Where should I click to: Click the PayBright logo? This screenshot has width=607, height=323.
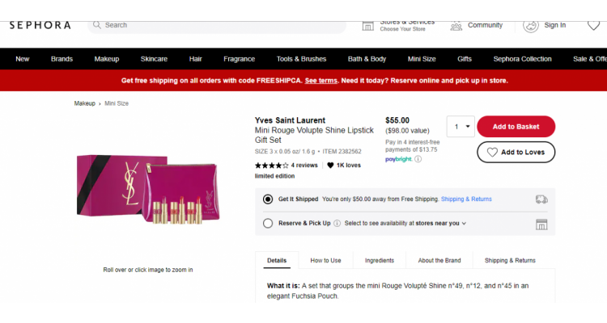point(398,159)
